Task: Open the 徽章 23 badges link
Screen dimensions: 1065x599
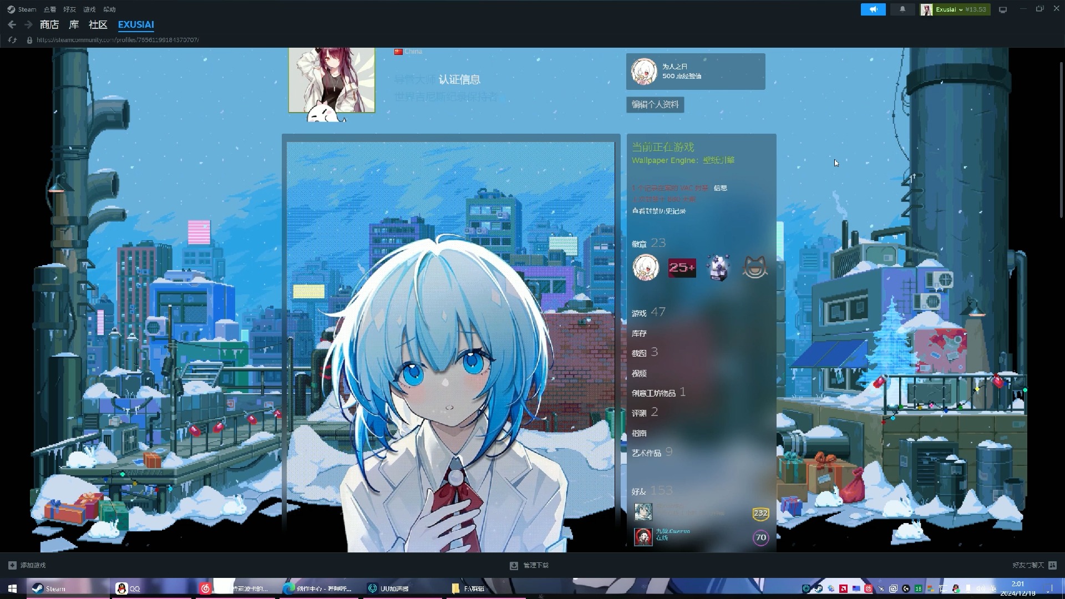Action: click(x=648, y=243)
